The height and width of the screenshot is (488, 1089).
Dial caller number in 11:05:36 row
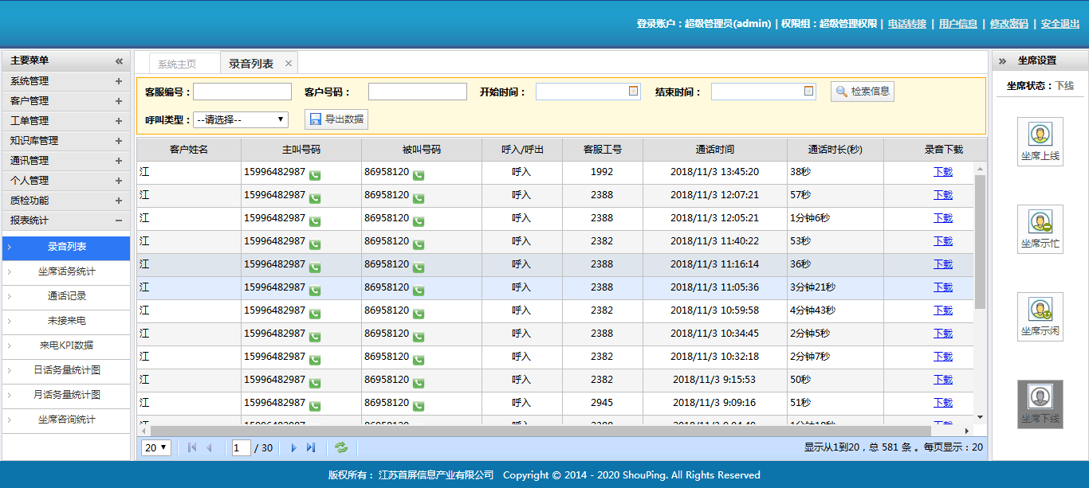pyautogui.click(x=315, y=290)
